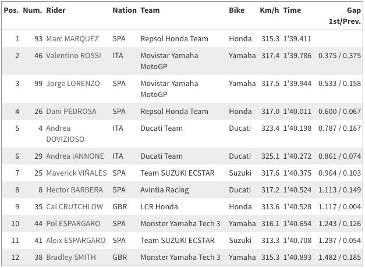Select Andrea DOVIZIOSO's name
Viewport: 365px width, 268px height.
point(66,134)
